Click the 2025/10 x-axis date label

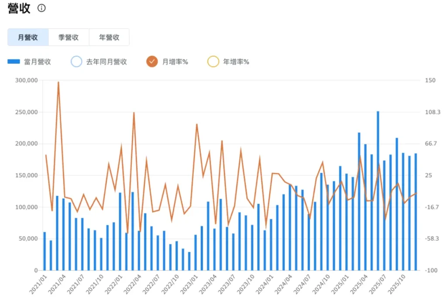(x=396, y=284)
